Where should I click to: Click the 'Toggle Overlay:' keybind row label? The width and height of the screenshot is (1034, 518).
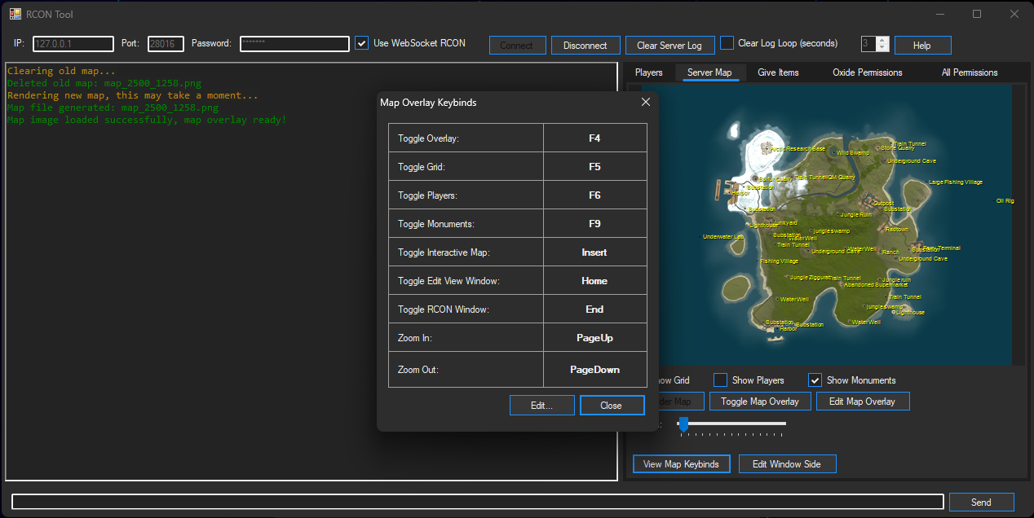pyautogui.click(x=428, y=138)
